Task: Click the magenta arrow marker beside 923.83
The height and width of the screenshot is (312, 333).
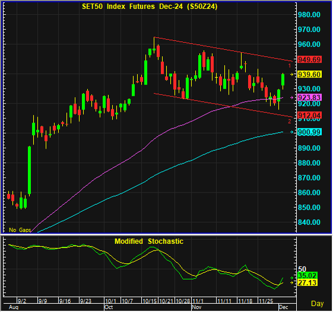Action: (292, 98)
